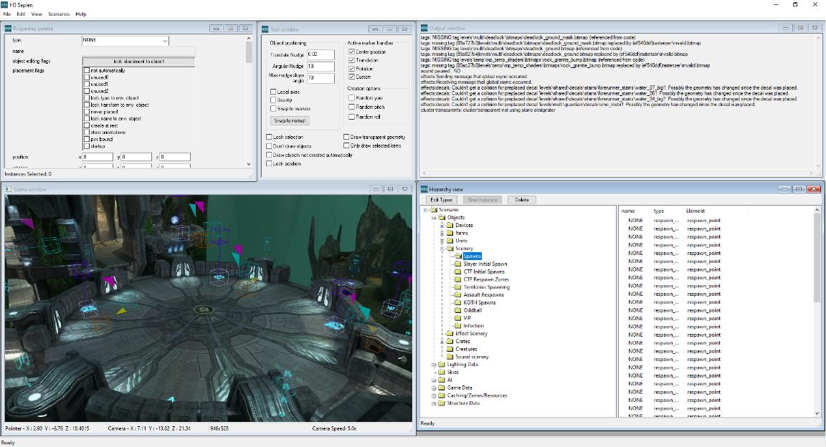Click the Angular Nudge input field

pyautogui.click(x=321, y=67)
